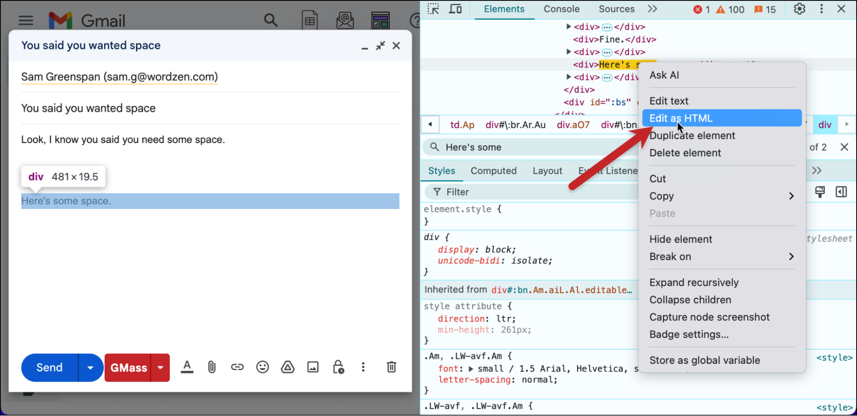Switch to the Console tab
This screenshot has height=416, width=857.
coord(562,9)
